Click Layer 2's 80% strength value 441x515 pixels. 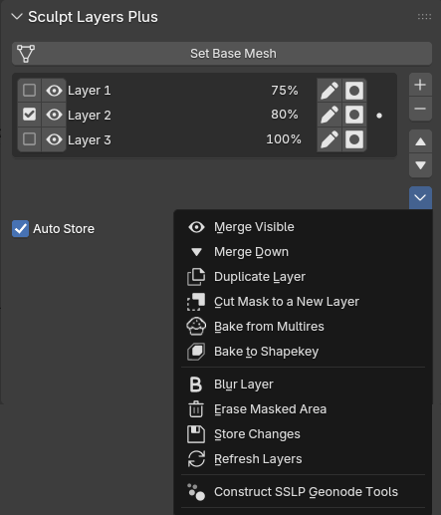pos(285,115)
